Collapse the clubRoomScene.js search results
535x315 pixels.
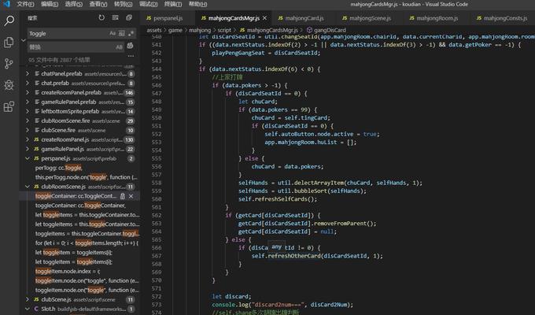pyautogui.click(x=28, y=187)
